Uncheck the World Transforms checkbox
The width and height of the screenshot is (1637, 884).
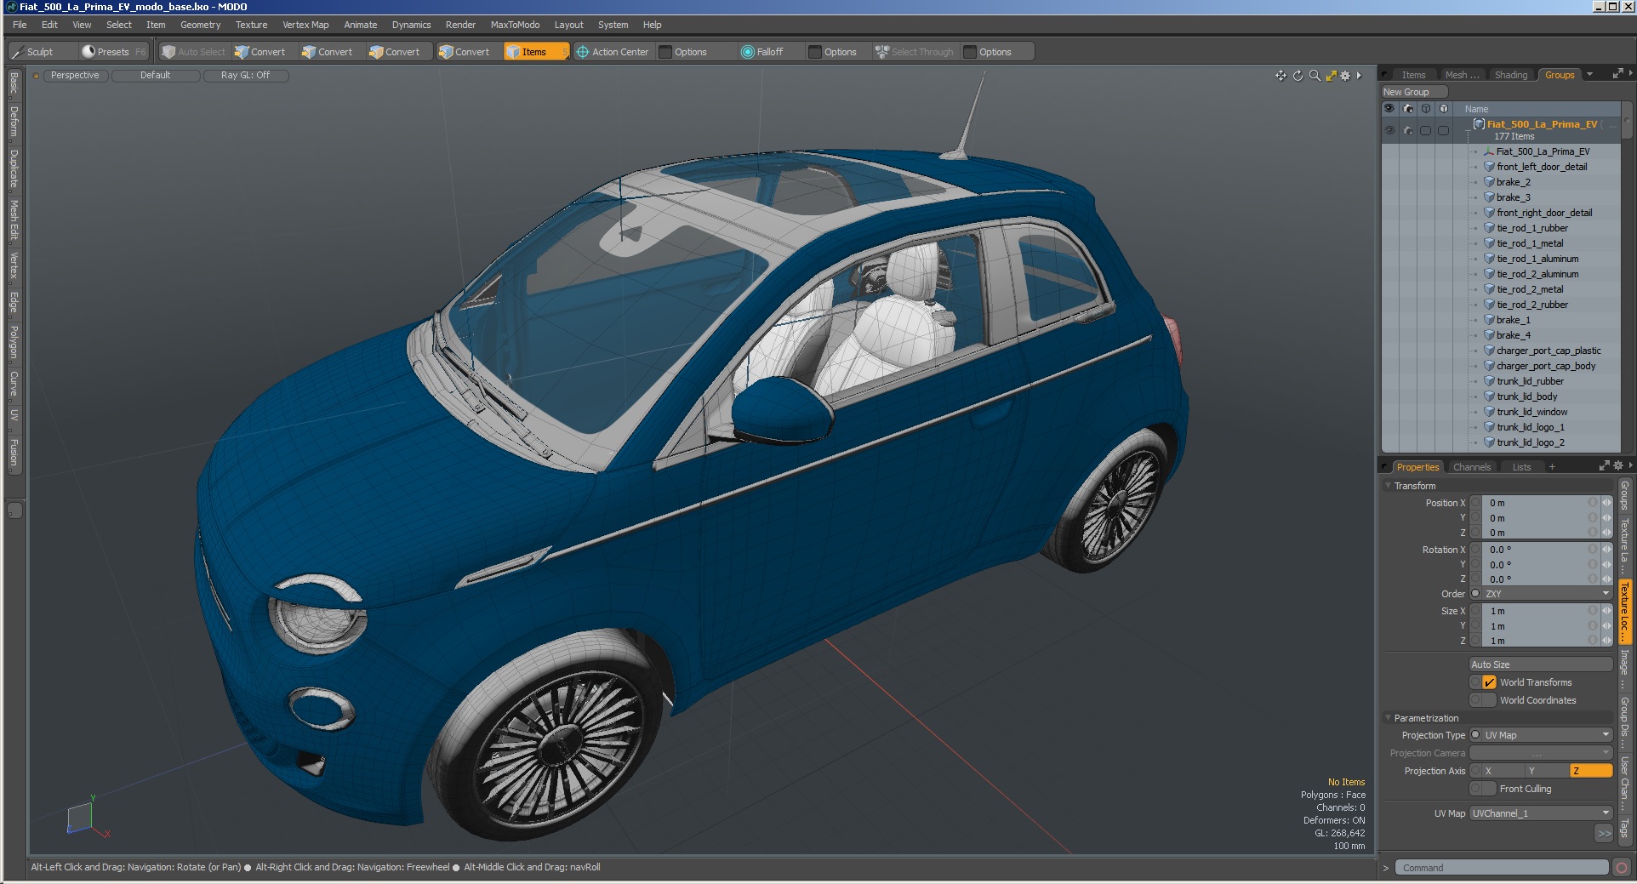coord(1489,682)
